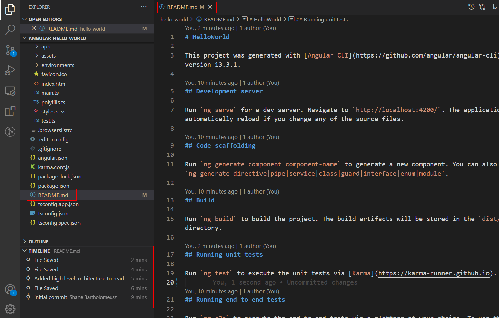Open .browserslistrc file
The width and height of the screenshot is (499, 318).
55,130
